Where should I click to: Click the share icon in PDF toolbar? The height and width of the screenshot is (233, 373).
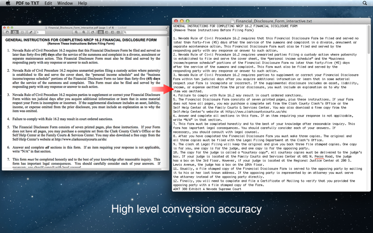click(93, 32)
